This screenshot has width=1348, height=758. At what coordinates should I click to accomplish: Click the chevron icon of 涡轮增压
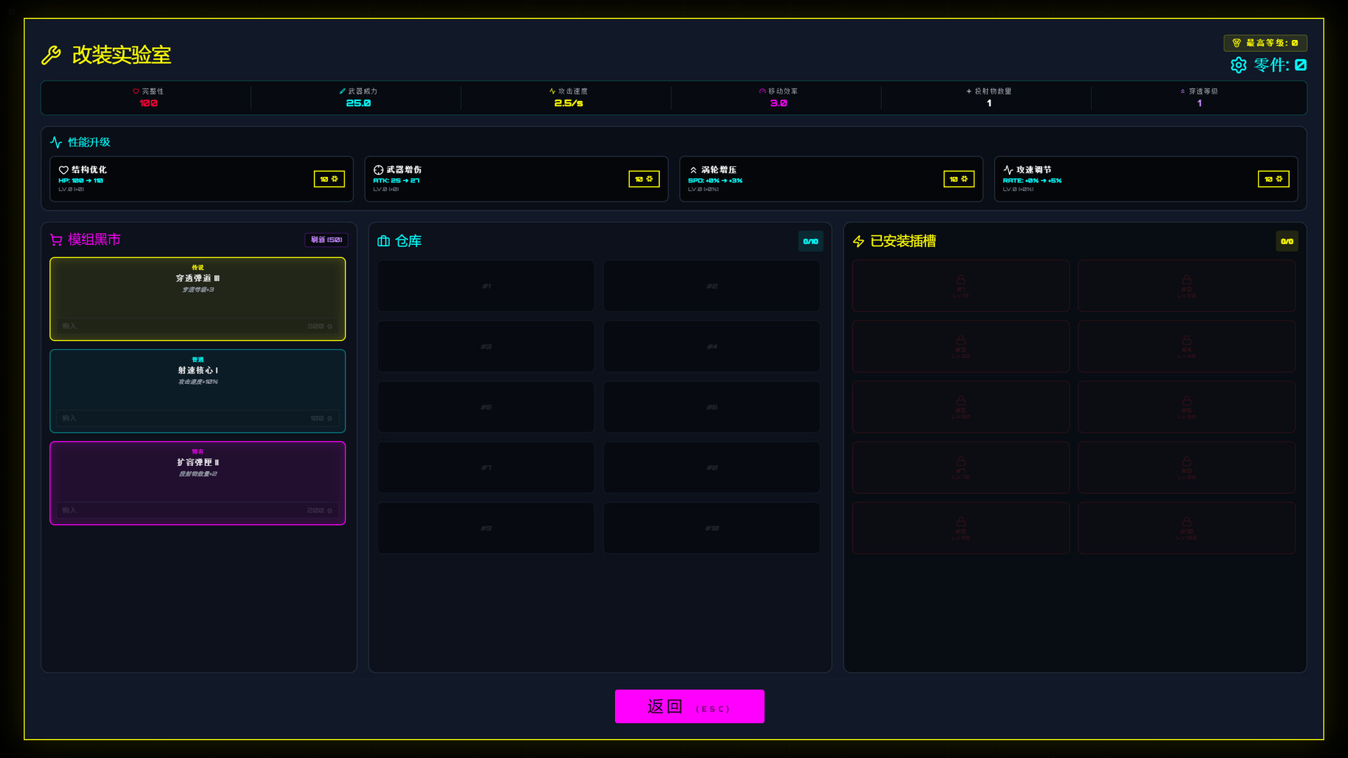[693, 170]
